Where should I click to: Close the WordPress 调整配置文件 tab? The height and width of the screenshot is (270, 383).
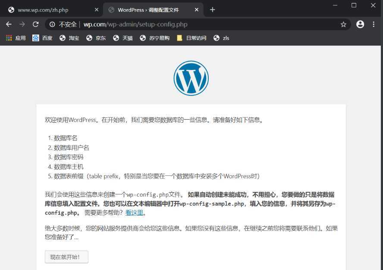pos(197,10)
